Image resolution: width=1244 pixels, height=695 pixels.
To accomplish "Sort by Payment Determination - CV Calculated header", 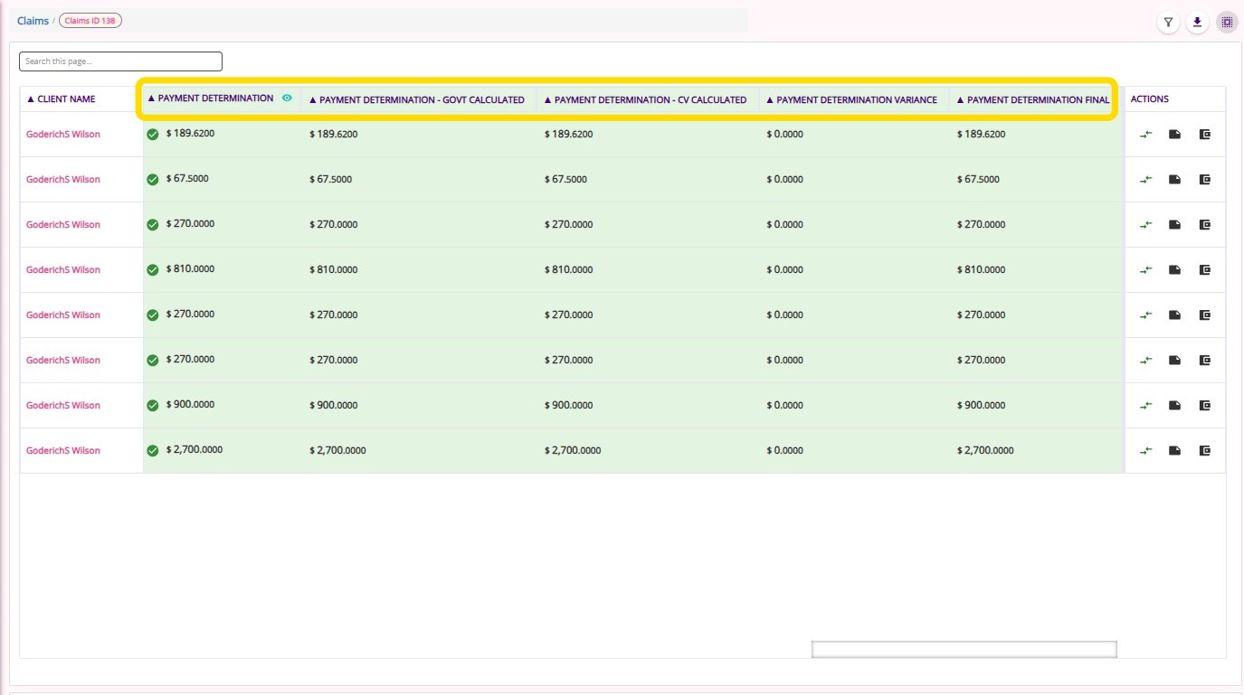I will 645,100.
